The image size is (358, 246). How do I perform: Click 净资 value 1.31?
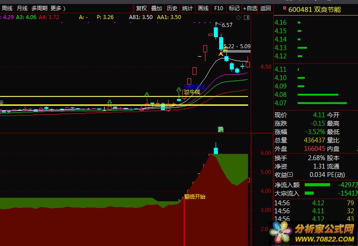click(x=319, y=166)
